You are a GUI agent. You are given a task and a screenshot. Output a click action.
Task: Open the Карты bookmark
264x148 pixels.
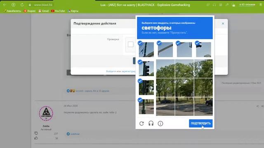click(73, 11)
